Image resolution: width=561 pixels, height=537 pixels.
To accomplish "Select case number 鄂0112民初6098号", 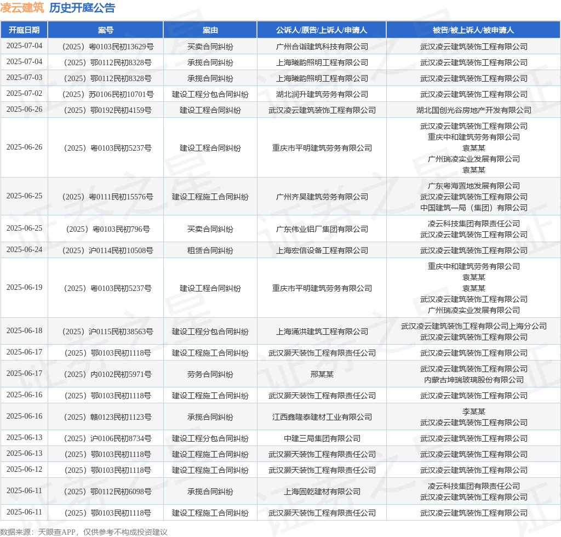I will tap(108, 492).
